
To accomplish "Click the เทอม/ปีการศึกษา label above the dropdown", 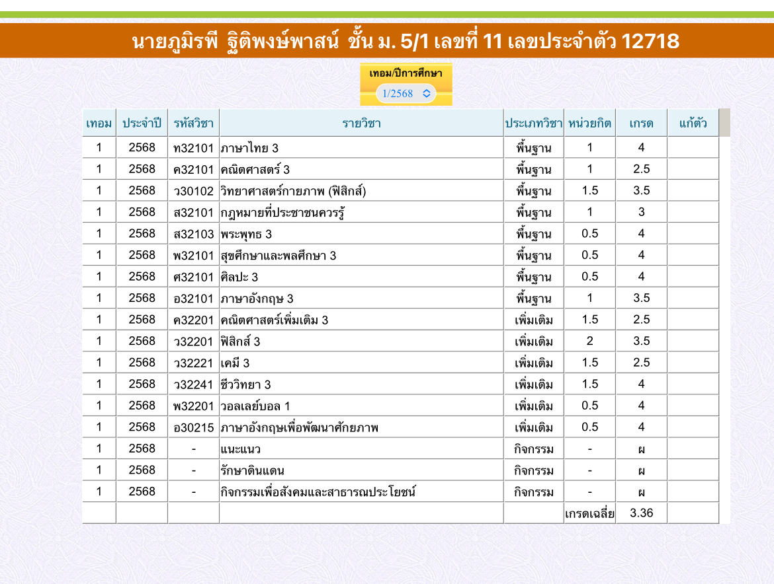I will click(406, 73).
